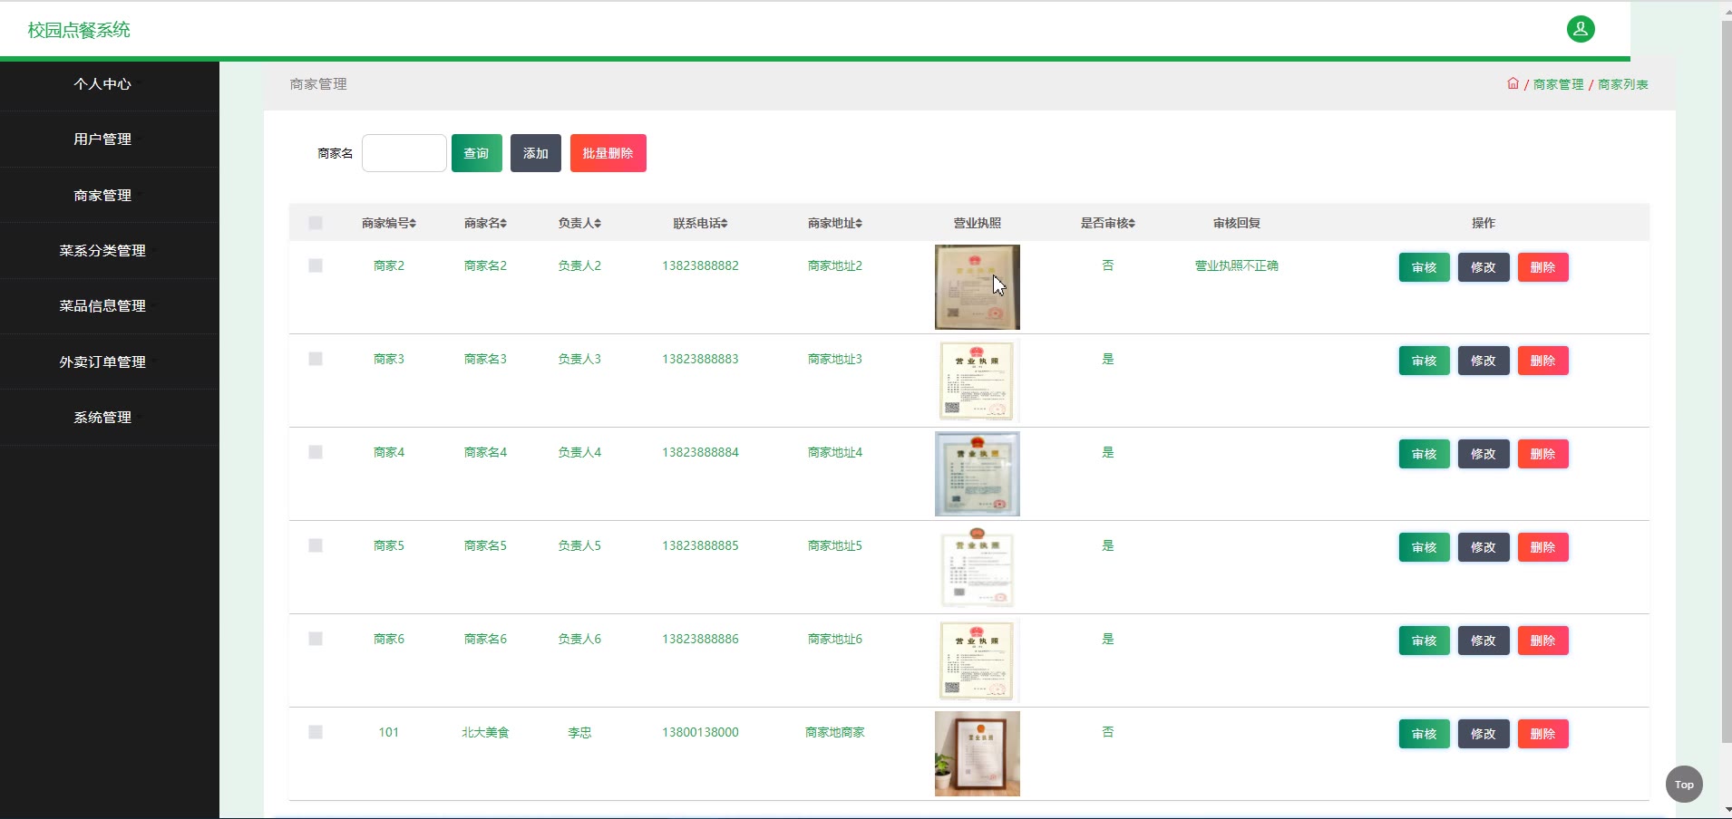
Task: Sort by 联系电话 column arrows
Action: pyautogui.click(x=725, y=223)
